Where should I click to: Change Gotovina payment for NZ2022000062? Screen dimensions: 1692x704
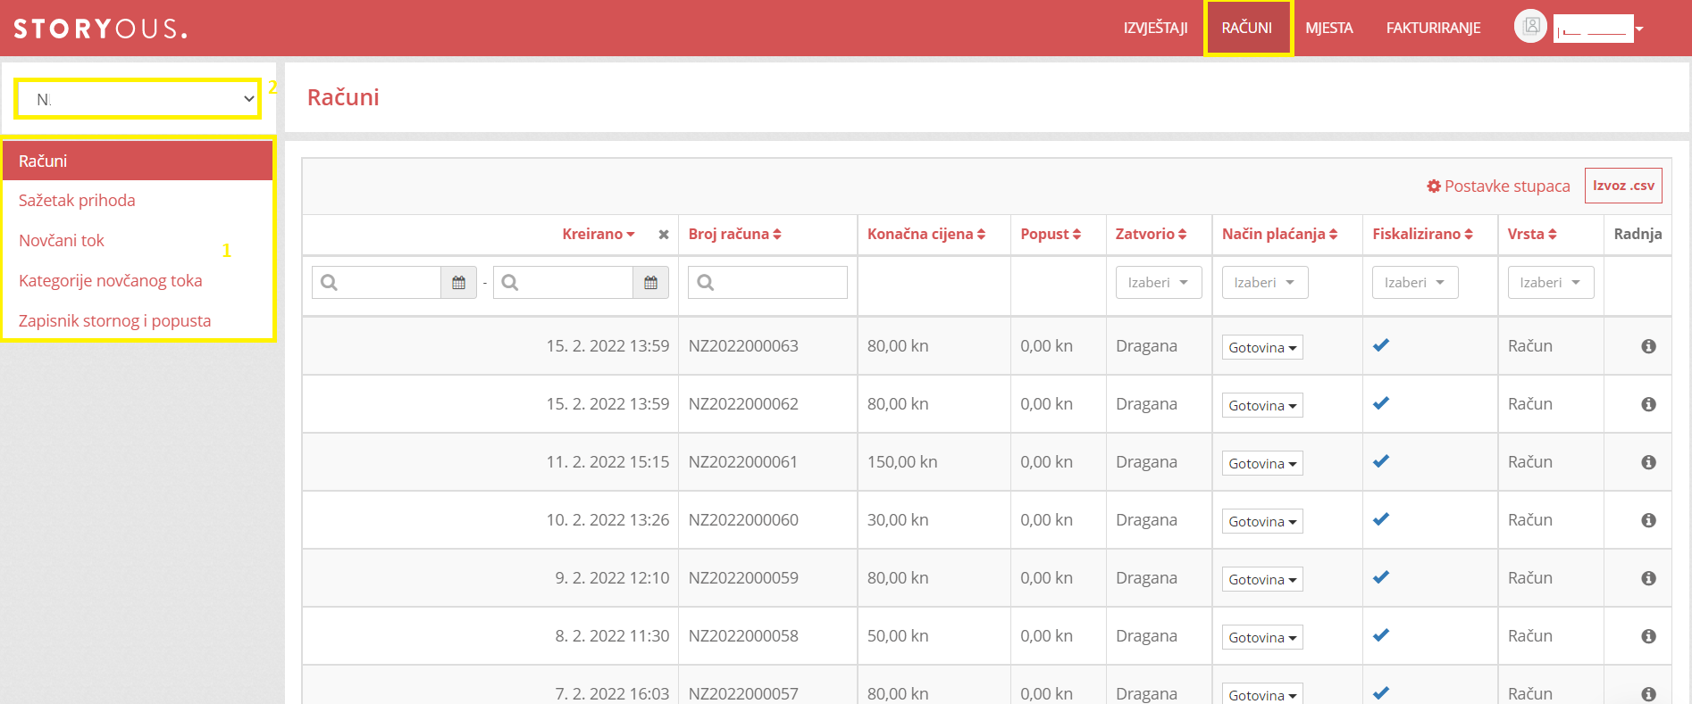point(1262,405)
